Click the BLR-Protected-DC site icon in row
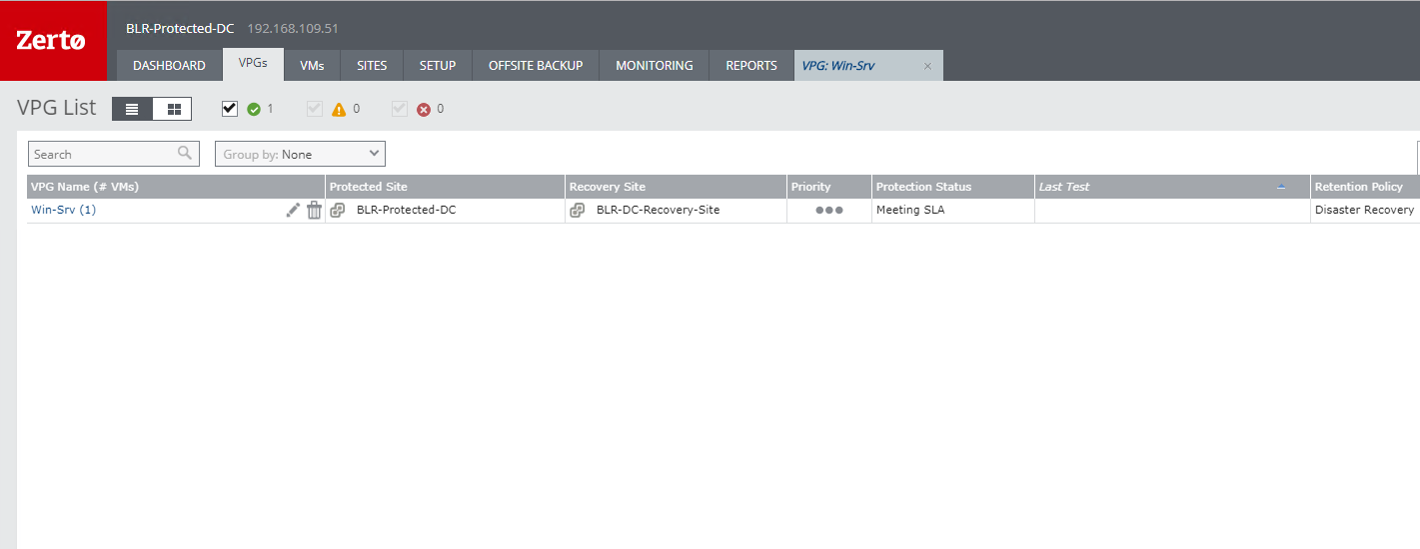The image size is (1420, 549). 338,211
